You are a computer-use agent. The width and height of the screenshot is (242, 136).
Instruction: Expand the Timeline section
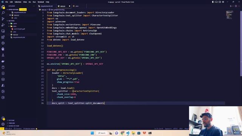(x=11, y=123)
